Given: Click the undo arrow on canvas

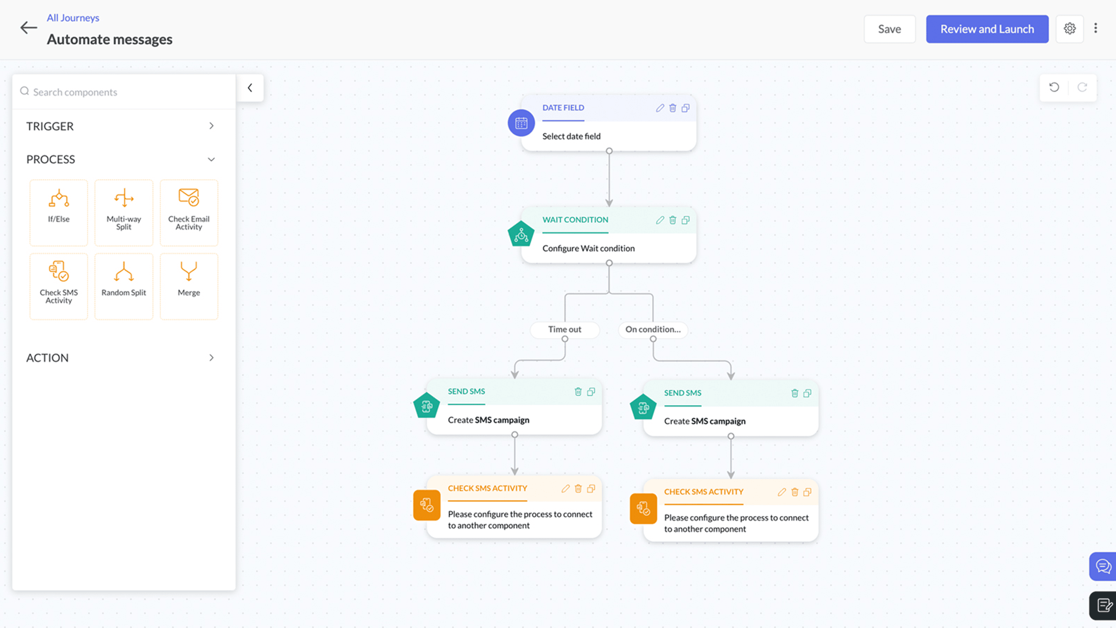Looking at the screenshot, I should click(1054, 88).
